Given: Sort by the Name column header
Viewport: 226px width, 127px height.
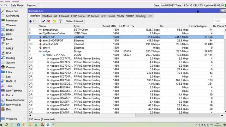Looking at the screenshot, I should pyautogui.click(x=56, y=26).
